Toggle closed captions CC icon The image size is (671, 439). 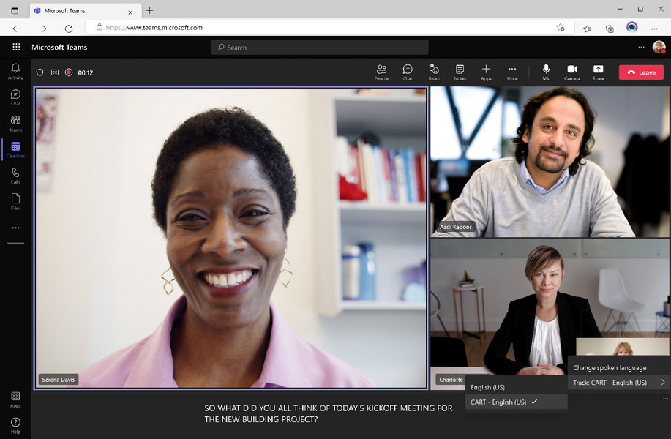54,72
